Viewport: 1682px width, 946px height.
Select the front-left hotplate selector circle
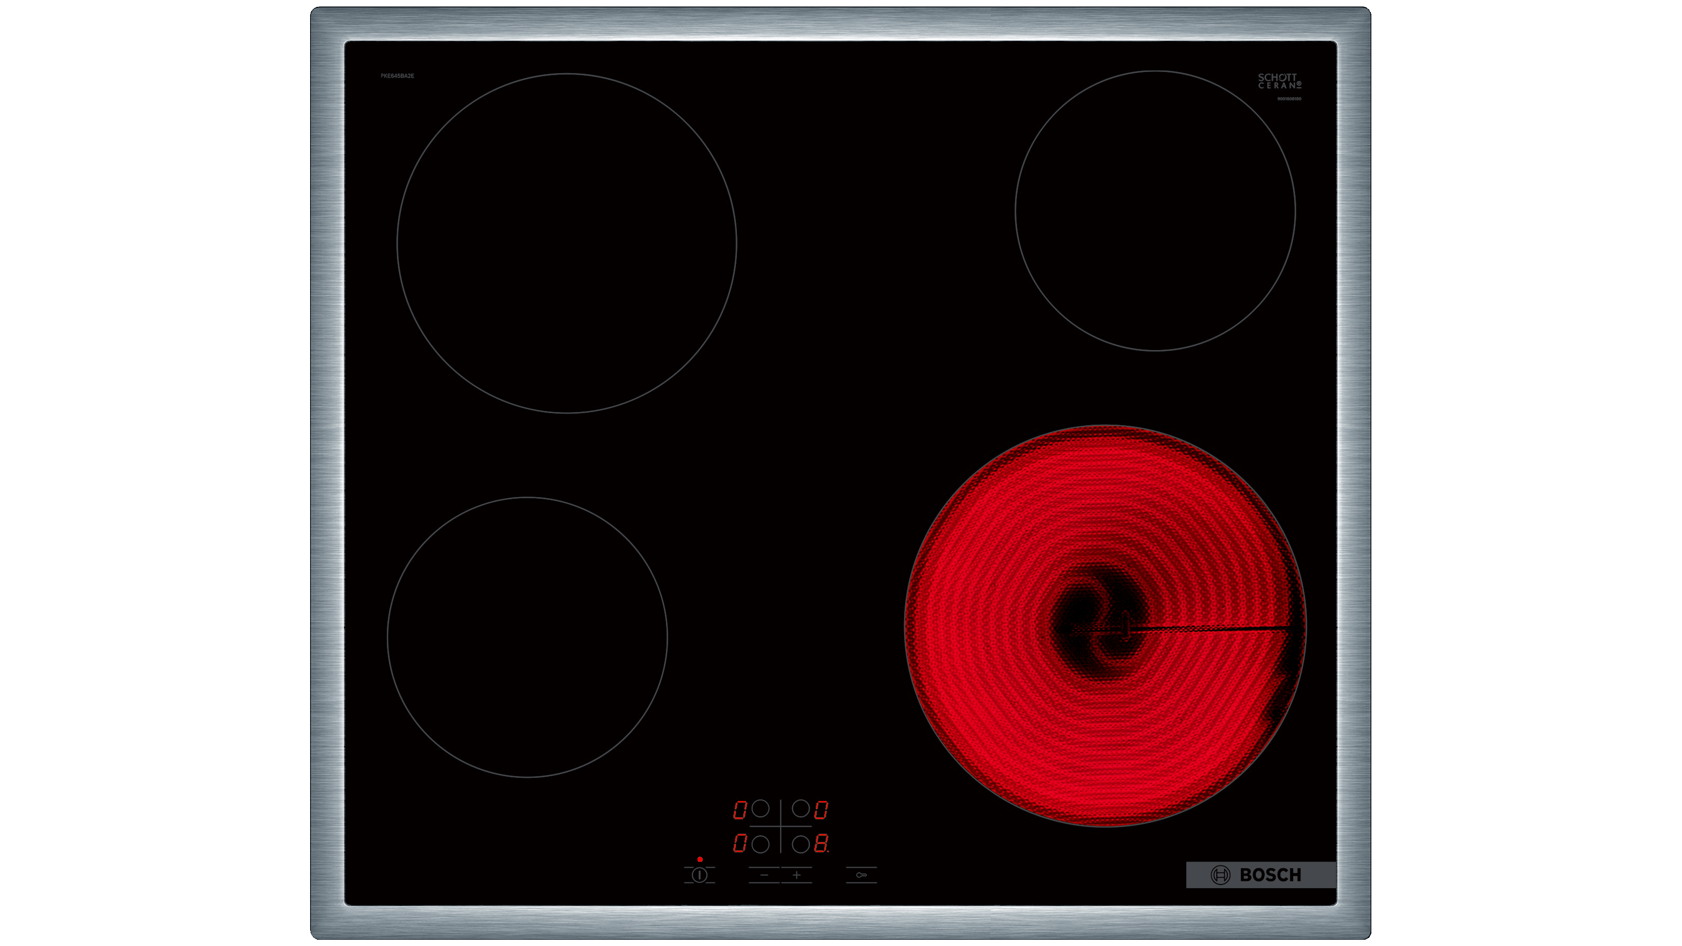click(x=760, y=844)
